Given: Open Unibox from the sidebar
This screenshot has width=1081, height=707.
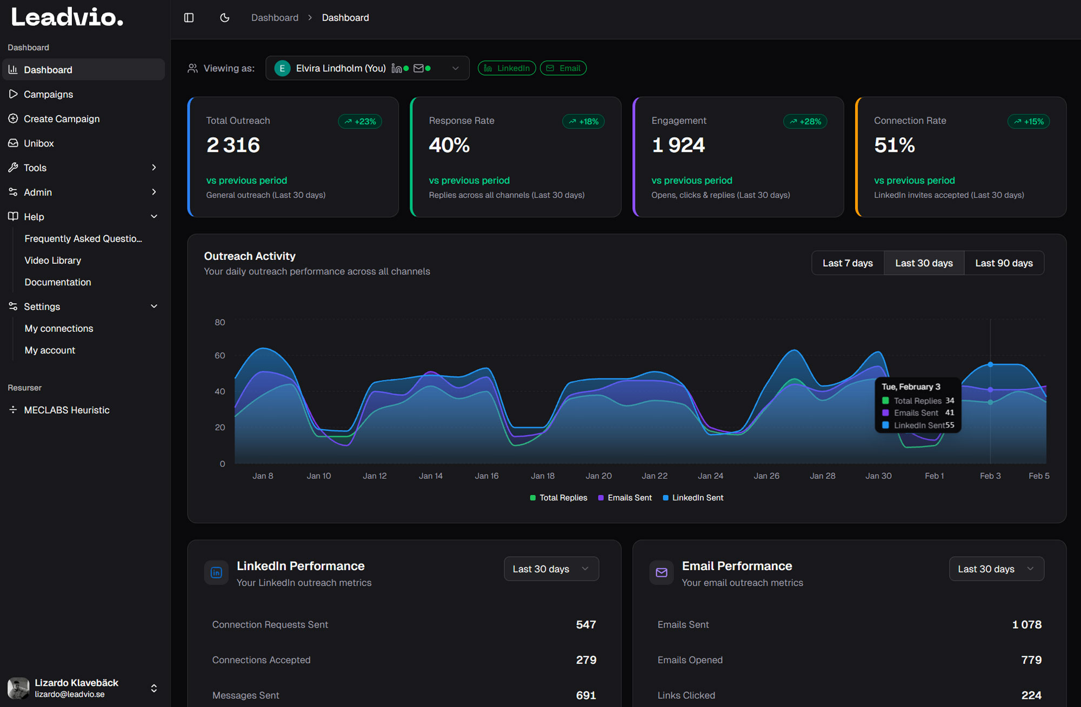Looking at the screenshot, I should (x=39, y=143).
